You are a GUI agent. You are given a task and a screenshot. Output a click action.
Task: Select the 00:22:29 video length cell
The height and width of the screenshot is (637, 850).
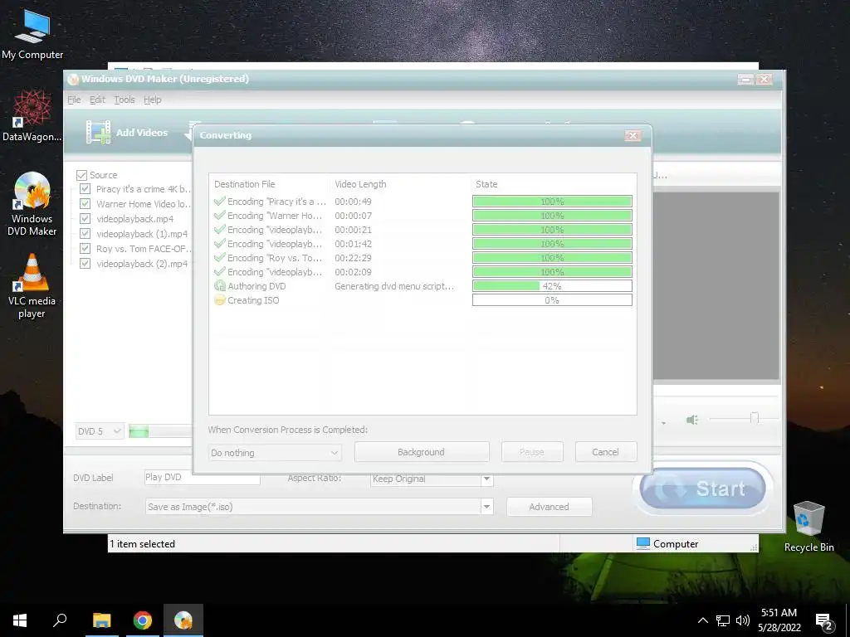(x=353, y=258)
